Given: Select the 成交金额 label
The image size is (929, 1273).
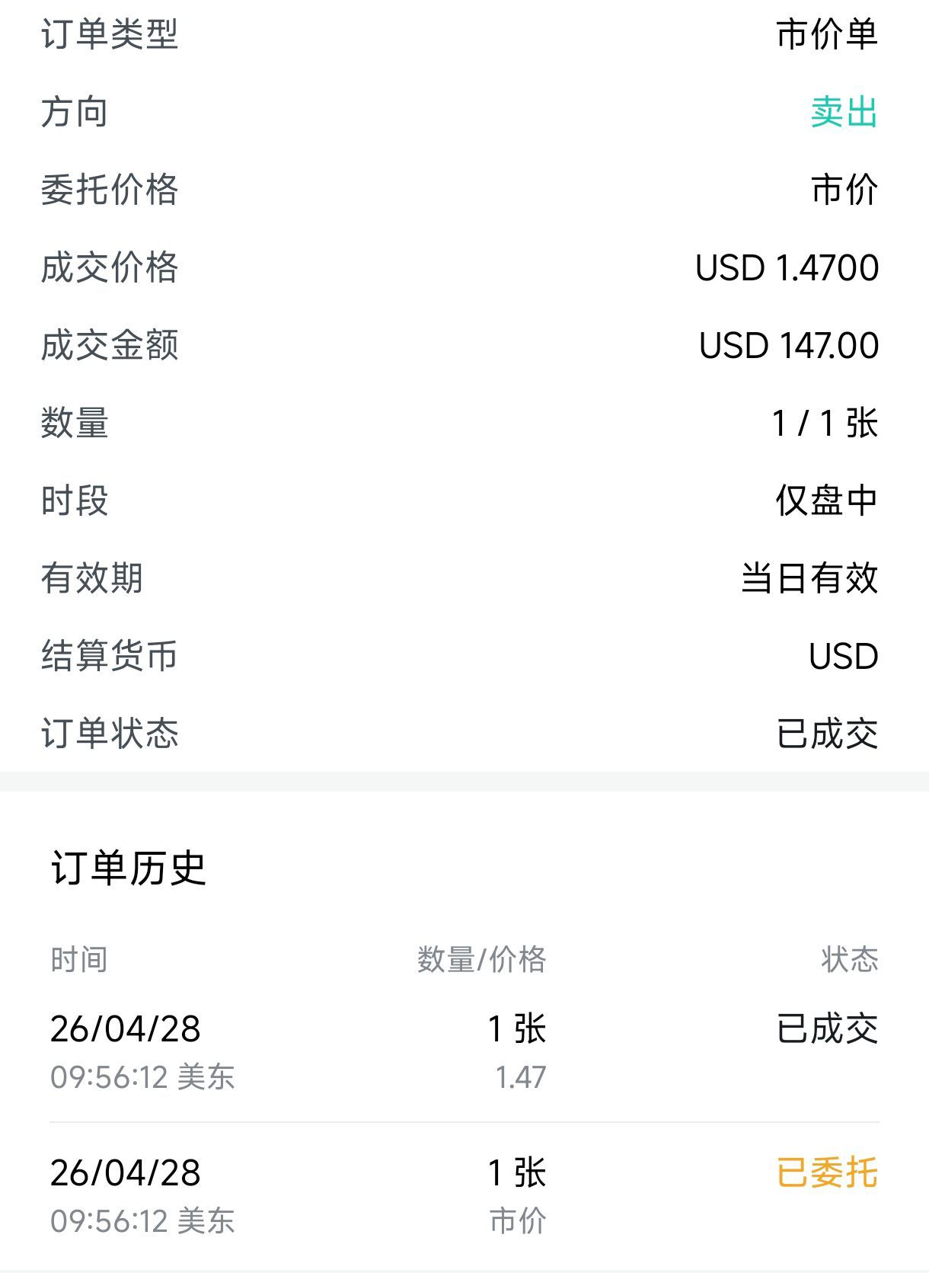Looking at the screenshot, I should tap(110, 346).
